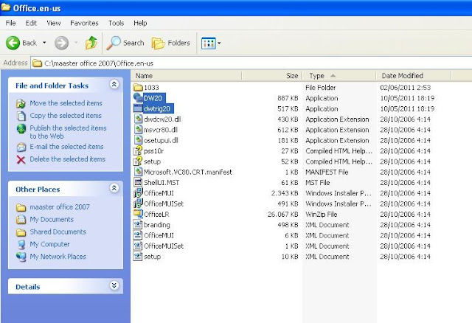Go to My Documents link
This screenshot has width=472, height=323.
pyautogui.click(x=52, y=220)
